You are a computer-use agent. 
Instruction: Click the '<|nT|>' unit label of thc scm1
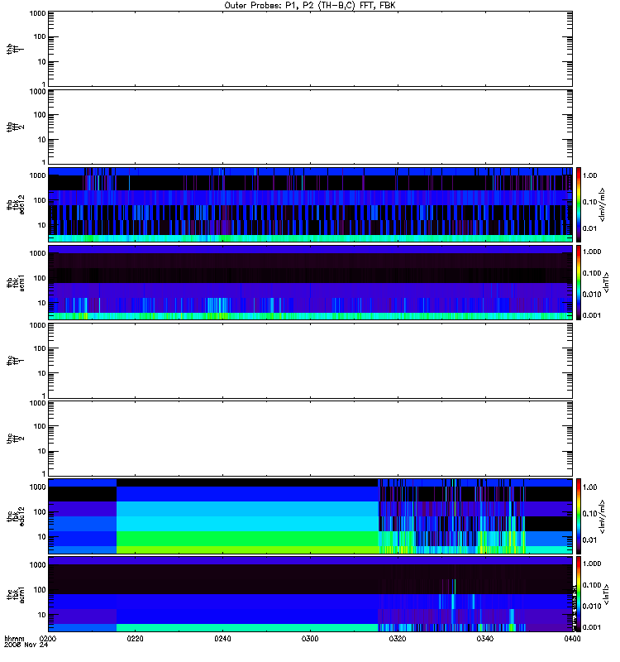pyautogui.click(x=606, y=594)
